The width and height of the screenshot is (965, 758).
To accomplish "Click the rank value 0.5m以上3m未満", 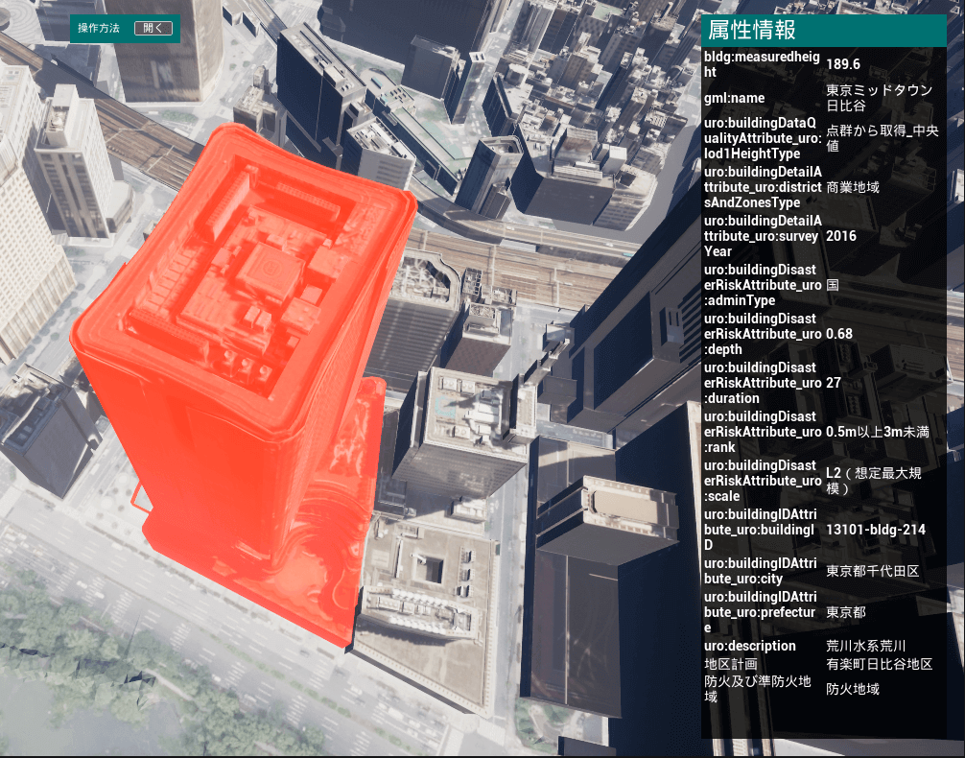I will pyautogui.click(x=877, y=432).
